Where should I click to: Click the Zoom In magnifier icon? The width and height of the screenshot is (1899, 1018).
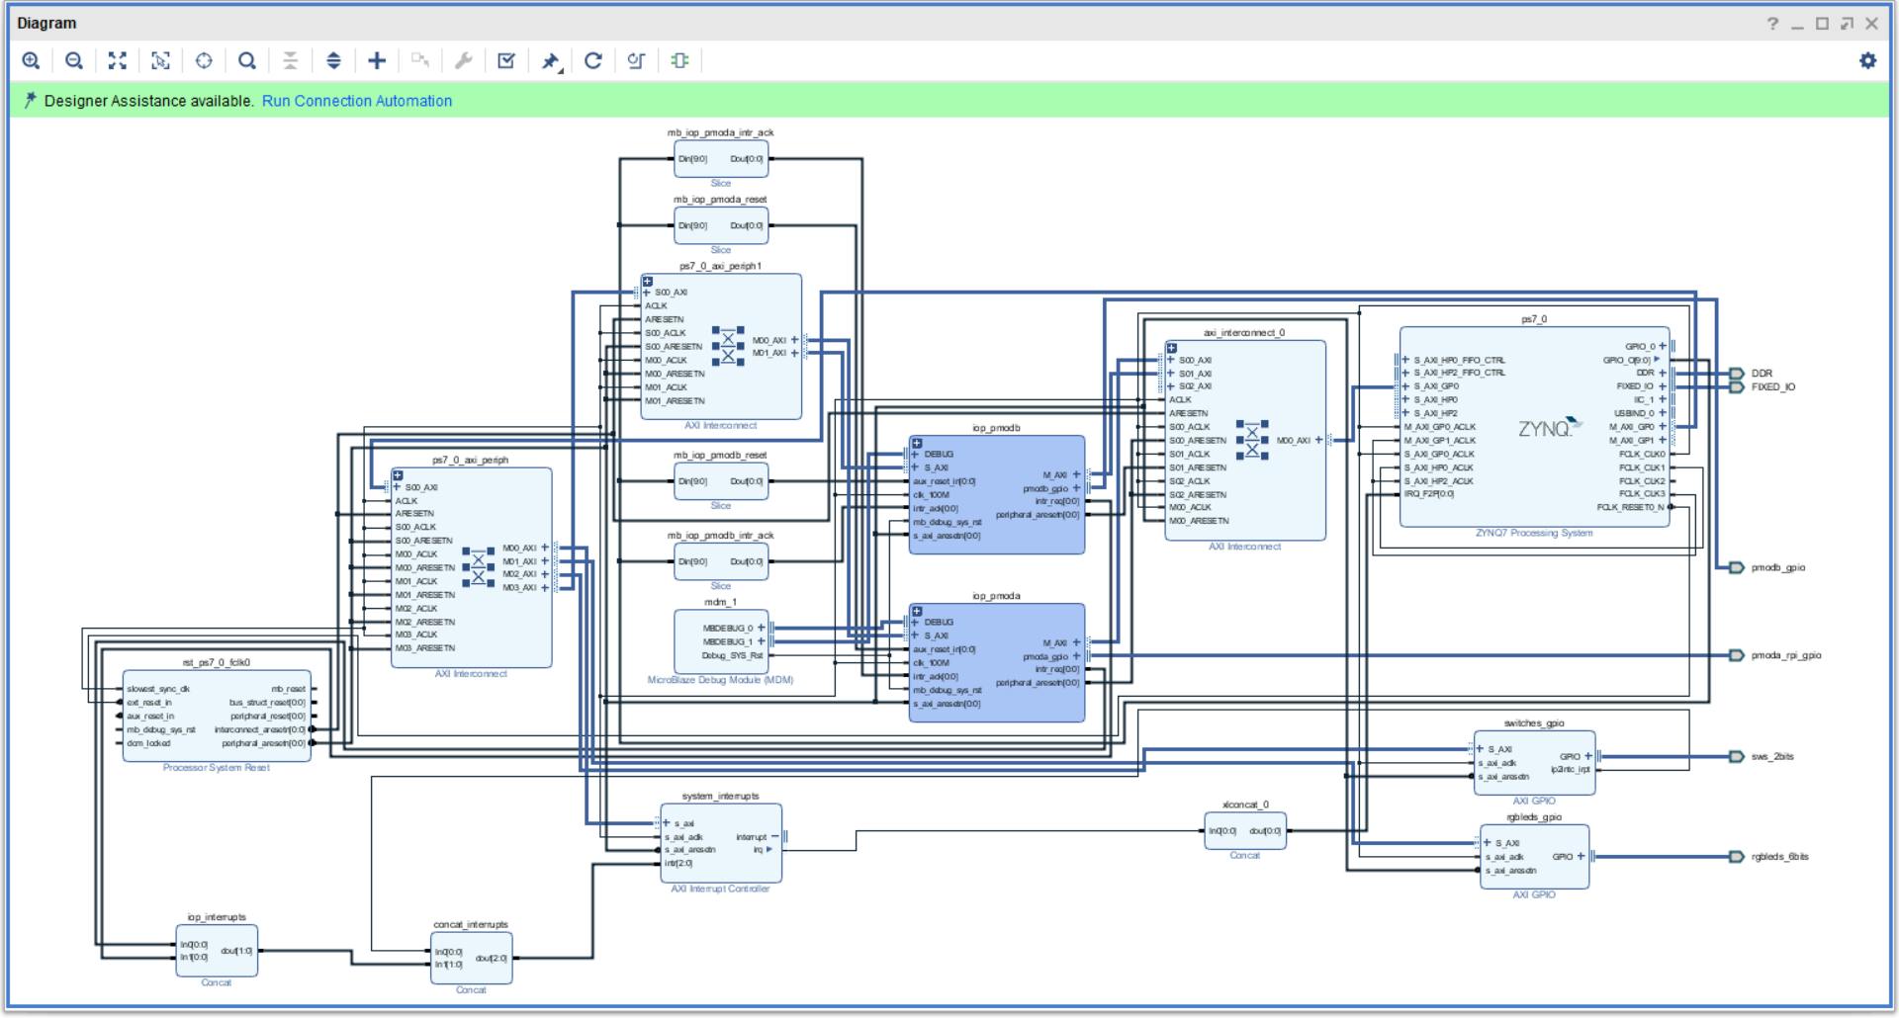32,61
